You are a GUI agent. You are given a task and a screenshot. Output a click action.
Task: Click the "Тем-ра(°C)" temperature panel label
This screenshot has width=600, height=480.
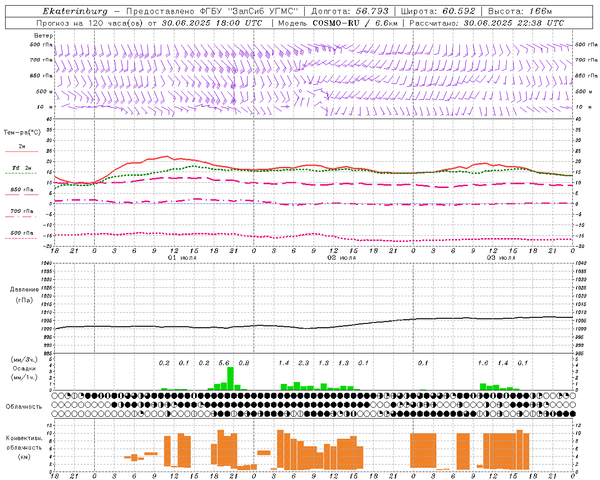(x=22, y=133)
